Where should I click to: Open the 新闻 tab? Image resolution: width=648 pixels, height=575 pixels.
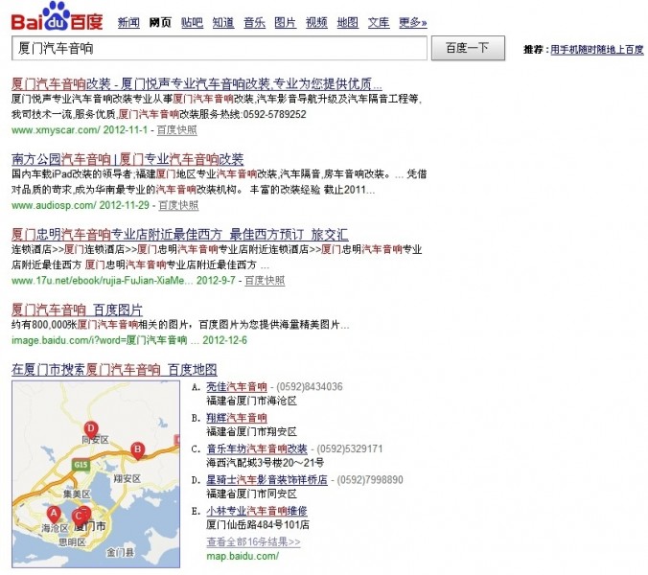tap(128, 22)
